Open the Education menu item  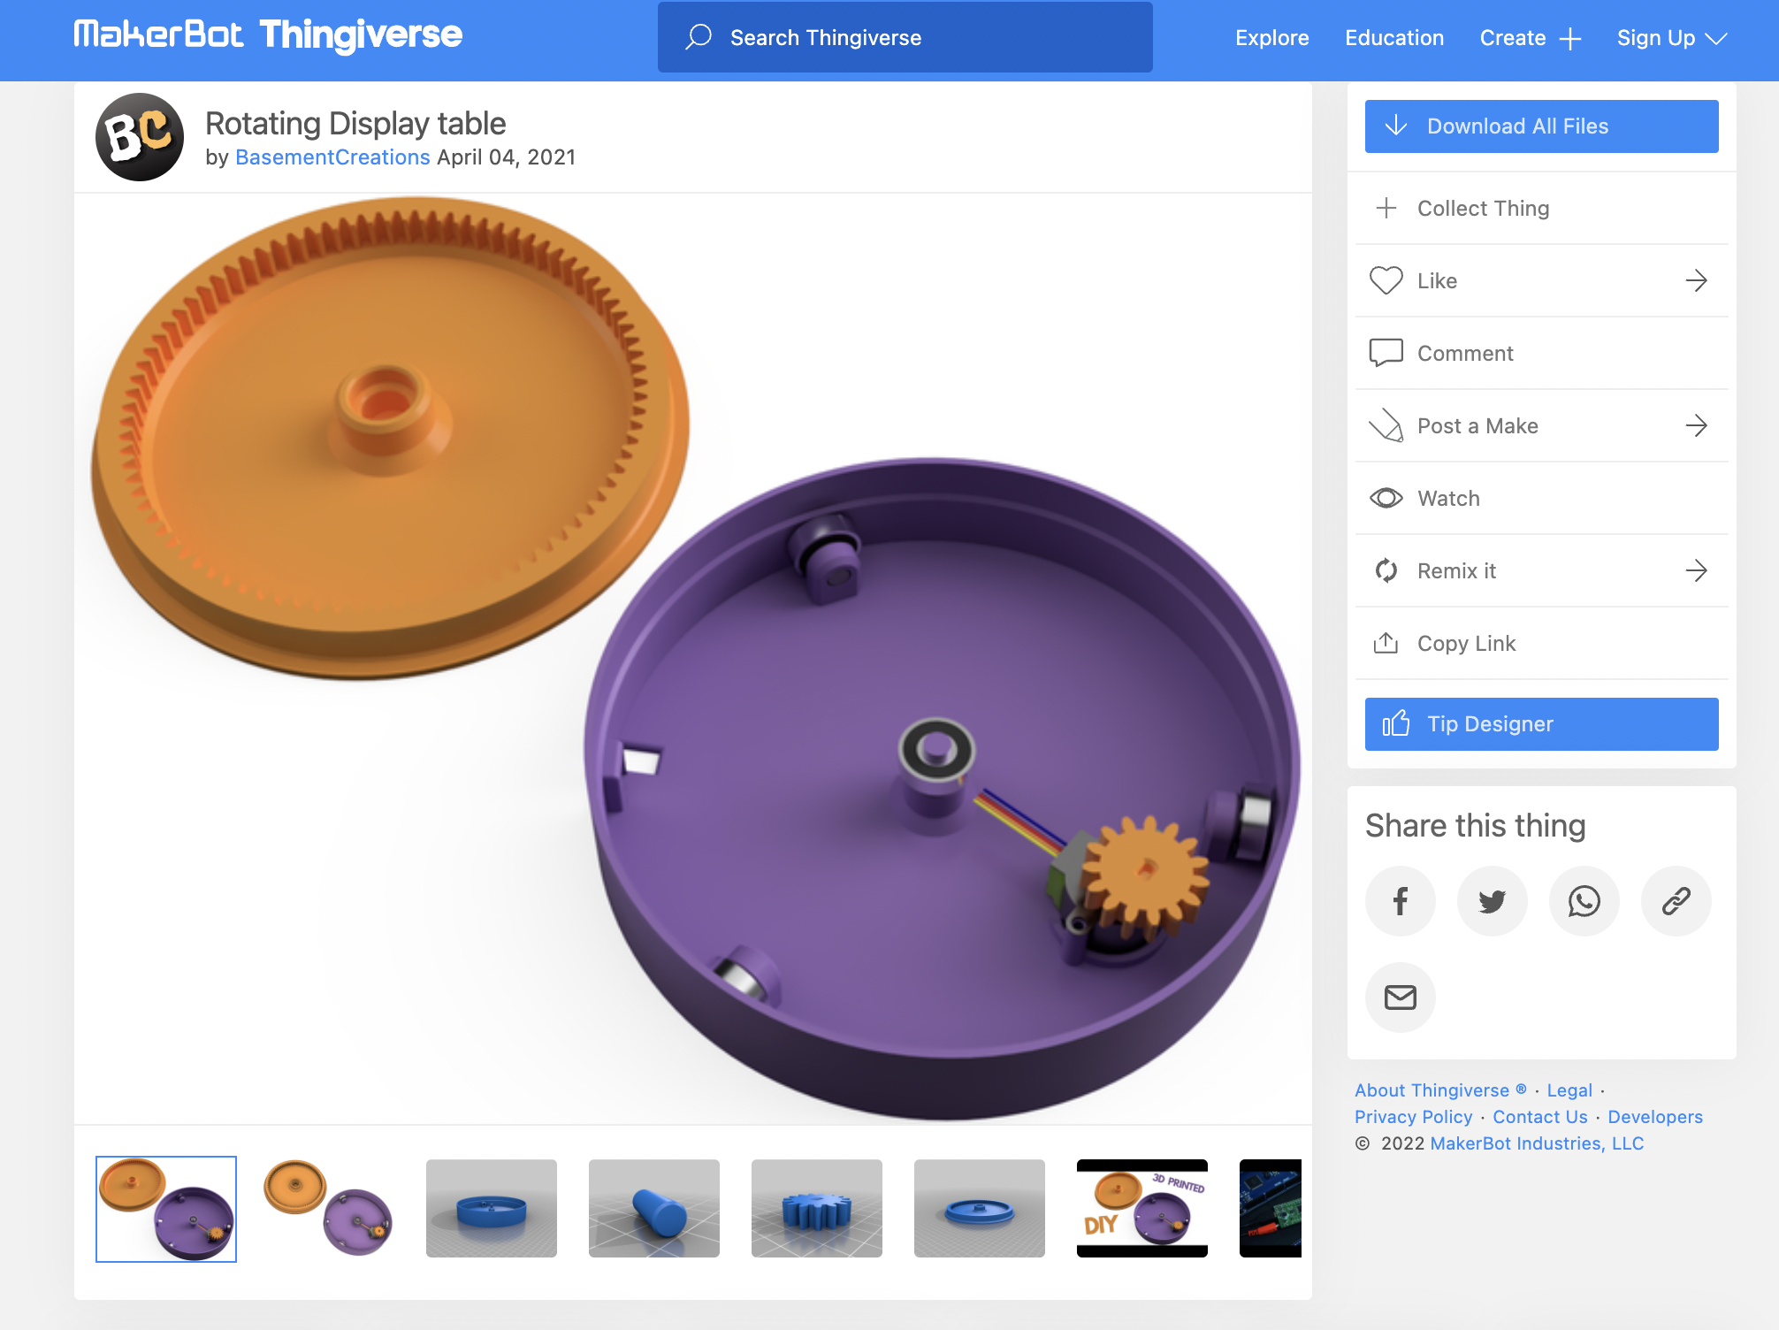click(x=1393, y=38)
